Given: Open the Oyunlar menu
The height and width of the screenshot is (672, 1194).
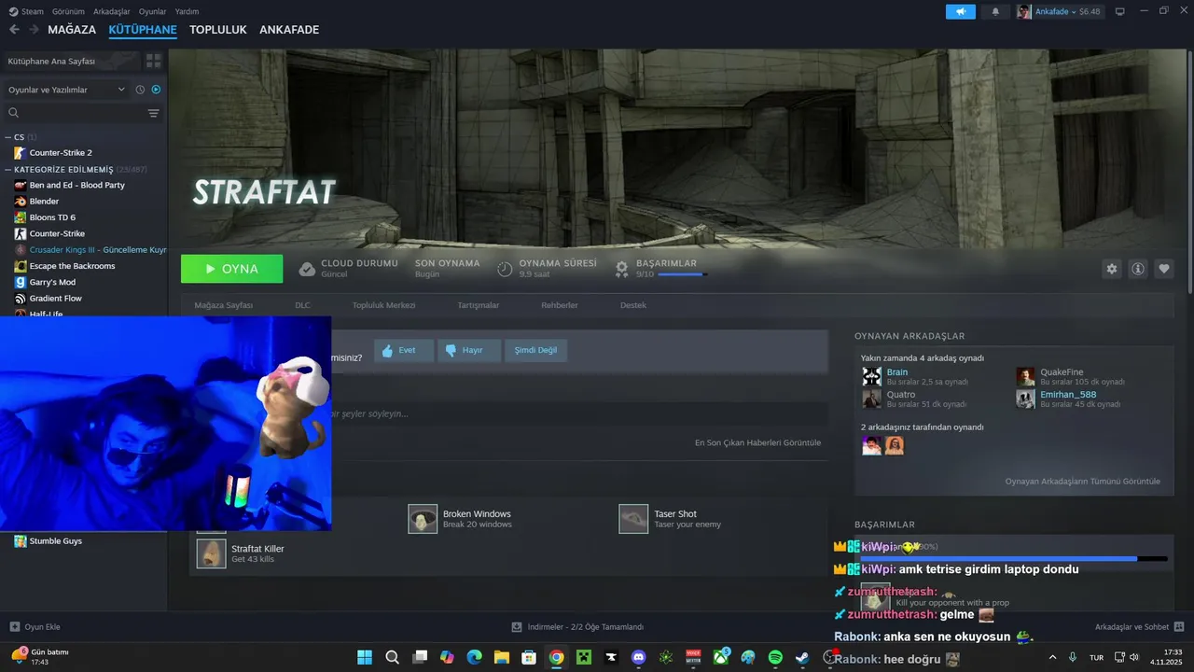Looking at the screenshot, I should click(152, 11).
